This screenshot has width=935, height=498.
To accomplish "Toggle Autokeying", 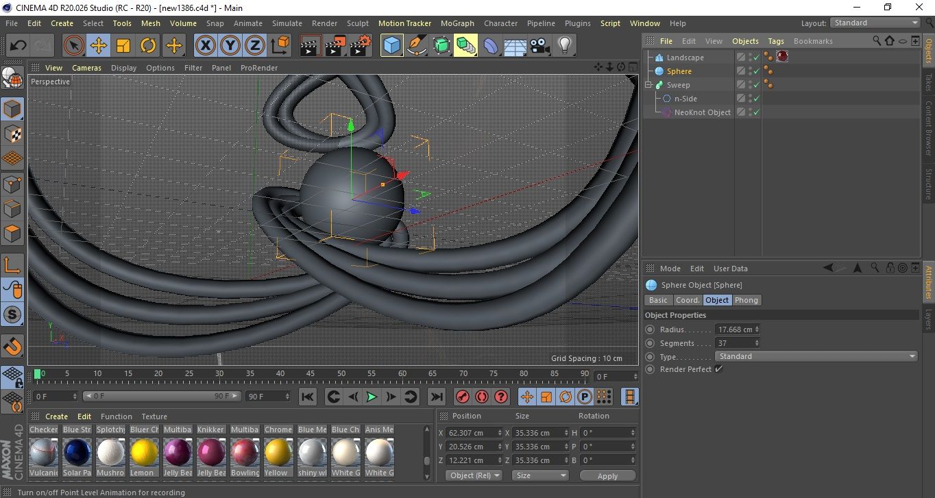I will coord(482,397).
